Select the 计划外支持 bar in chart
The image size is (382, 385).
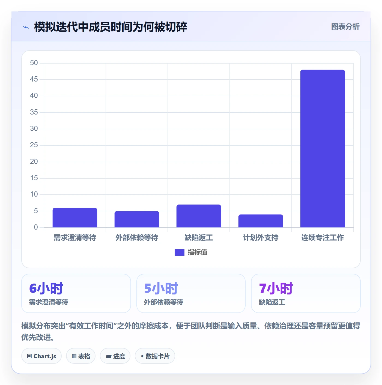(261, 221)
